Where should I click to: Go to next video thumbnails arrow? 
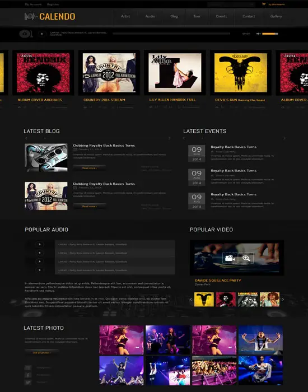pos(282,299)
